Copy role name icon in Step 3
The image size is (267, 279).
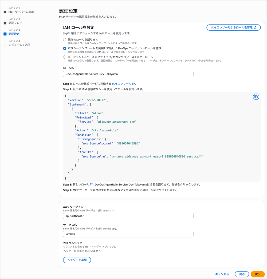pos(92,184)
